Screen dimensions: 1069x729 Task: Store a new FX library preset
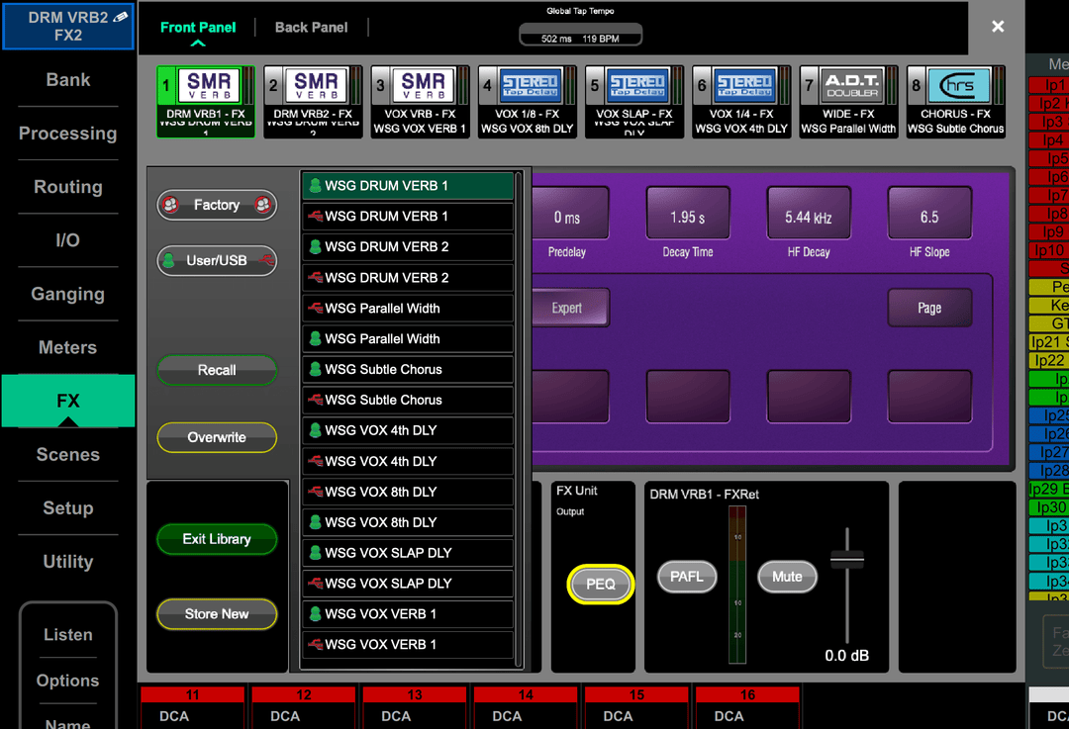coord(216,614)
